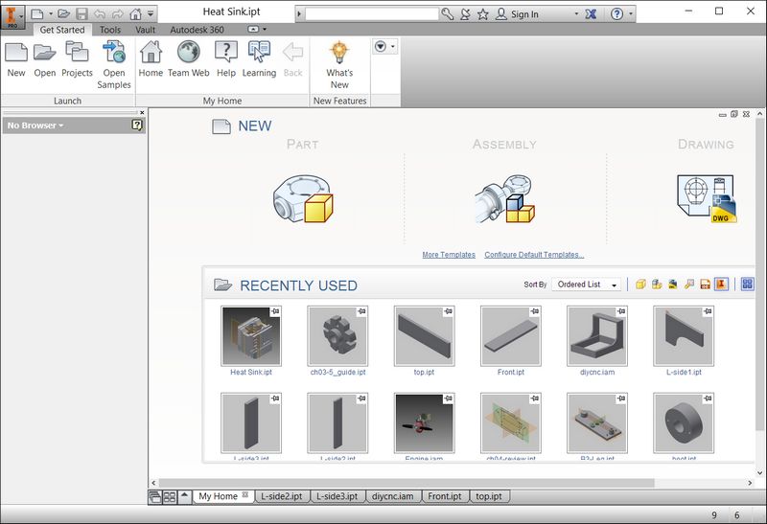Viewport: 767px width, 524px height.
Task: Switch to the top.ipt document tab
Action: pos(489,496)
